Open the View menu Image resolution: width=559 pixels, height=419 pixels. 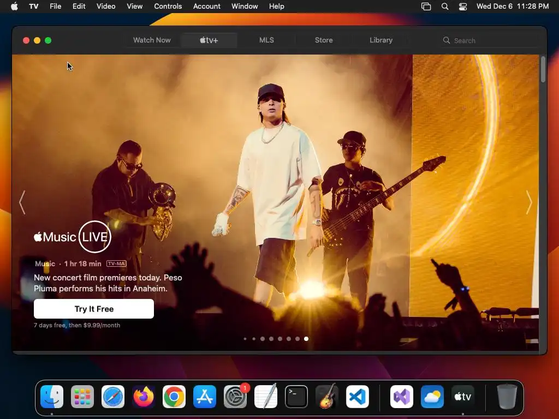134,6
